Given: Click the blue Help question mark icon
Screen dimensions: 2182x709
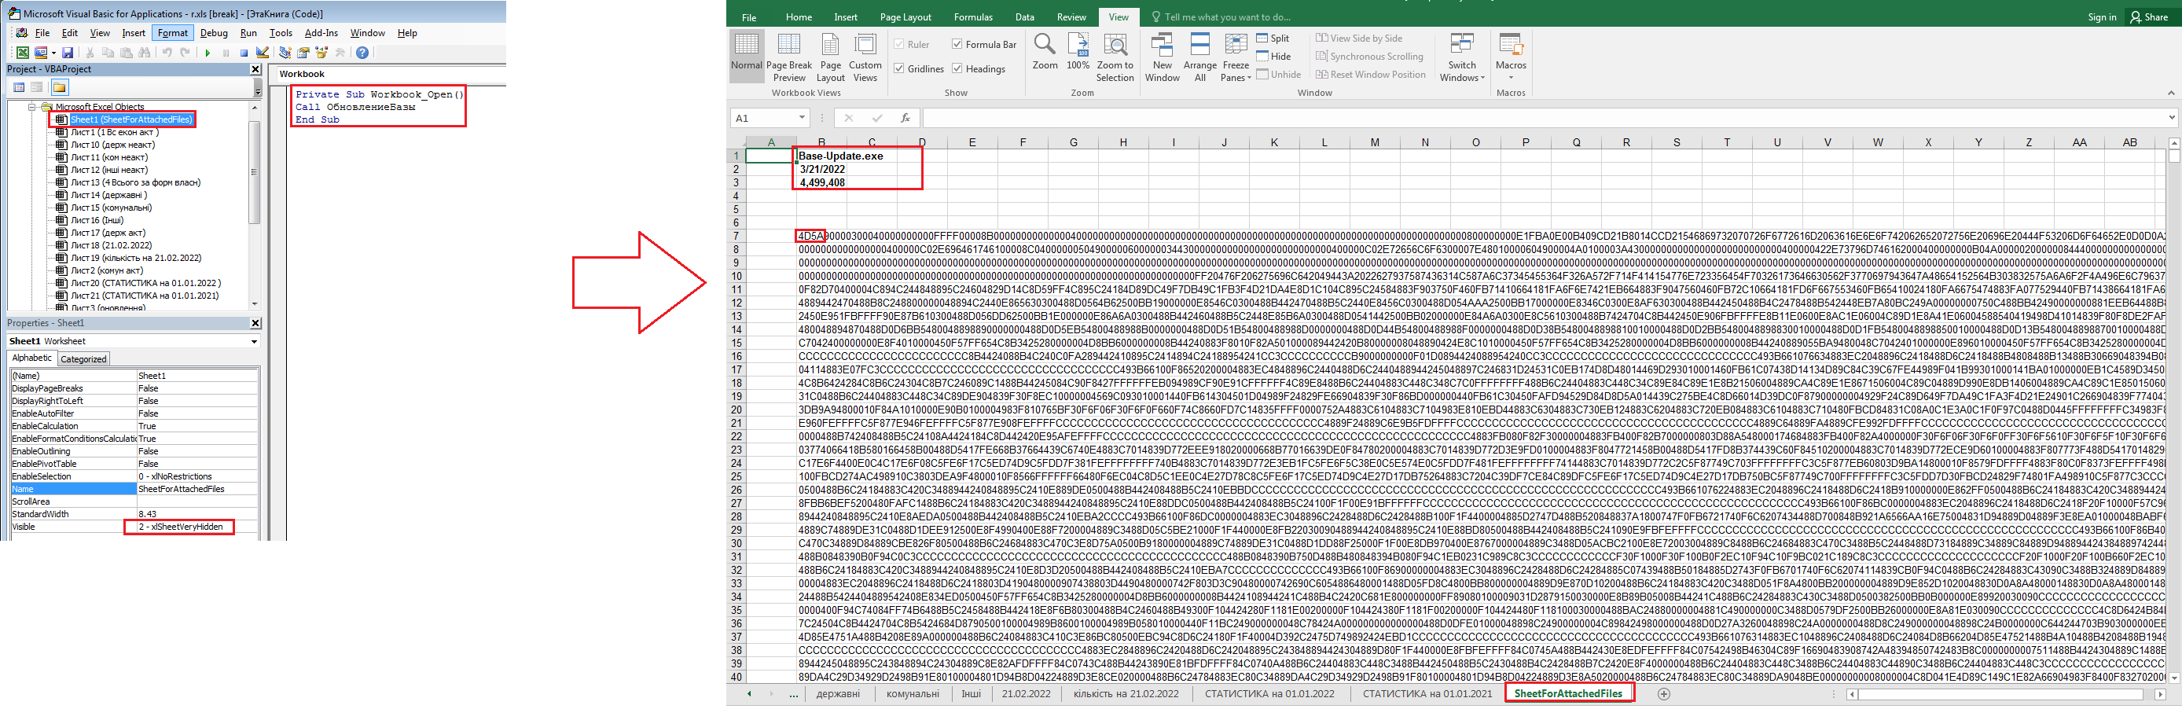Looking at the screenshot, I should [362, 53].
